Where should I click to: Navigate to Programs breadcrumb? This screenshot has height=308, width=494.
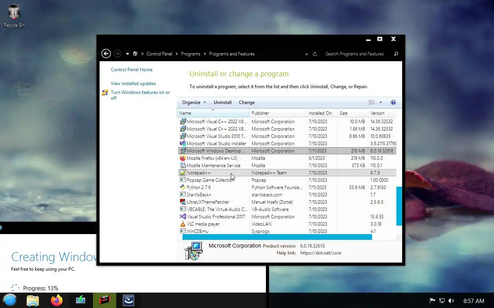(191, 54)
